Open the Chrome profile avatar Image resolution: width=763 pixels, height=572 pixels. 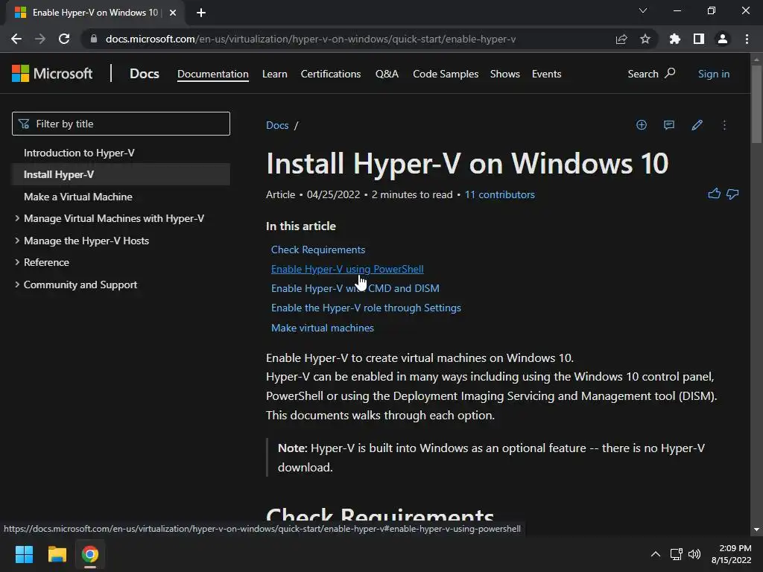click(723, 39)
